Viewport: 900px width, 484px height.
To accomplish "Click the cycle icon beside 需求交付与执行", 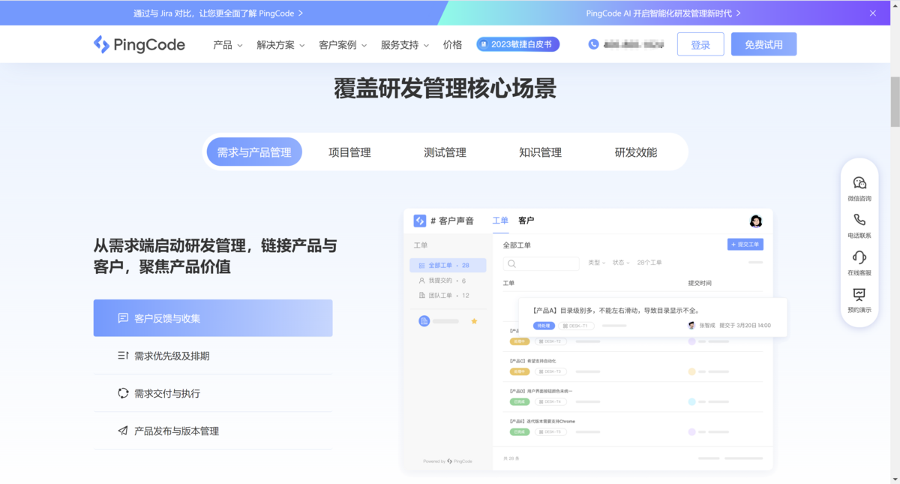I will tap(123, 393).
